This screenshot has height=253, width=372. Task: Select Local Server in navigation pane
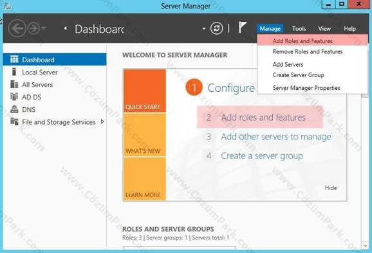(55, 72)
